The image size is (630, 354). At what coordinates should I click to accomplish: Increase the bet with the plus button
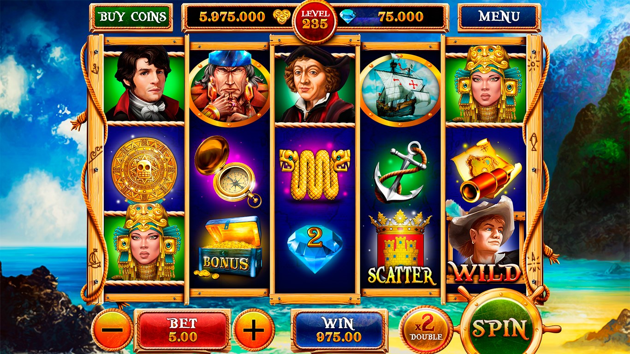point(254,330)
